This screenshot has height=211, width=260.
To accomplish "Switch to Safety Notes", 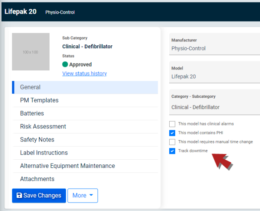I will tap(85, 140).
